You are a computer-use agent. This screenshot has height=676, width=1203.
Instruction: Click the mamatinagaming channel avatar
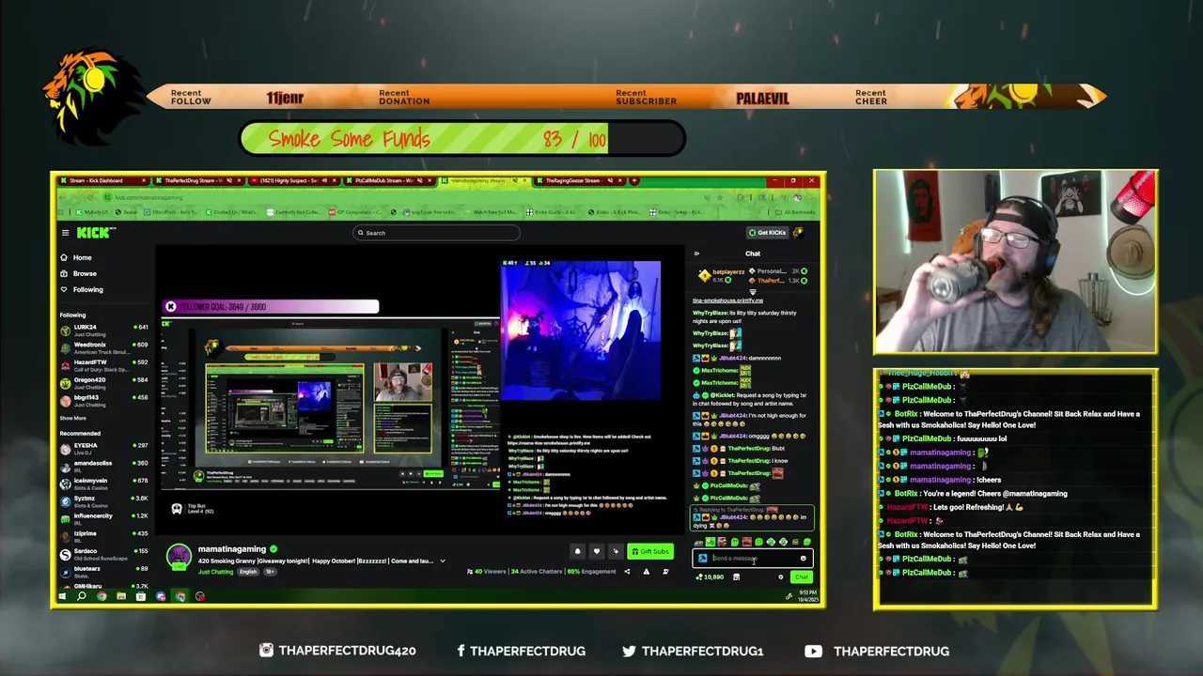(179, 557)
